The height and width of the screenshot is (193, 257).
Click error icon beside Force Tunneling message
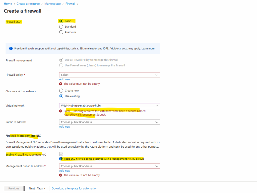click(x=61, y=111)
